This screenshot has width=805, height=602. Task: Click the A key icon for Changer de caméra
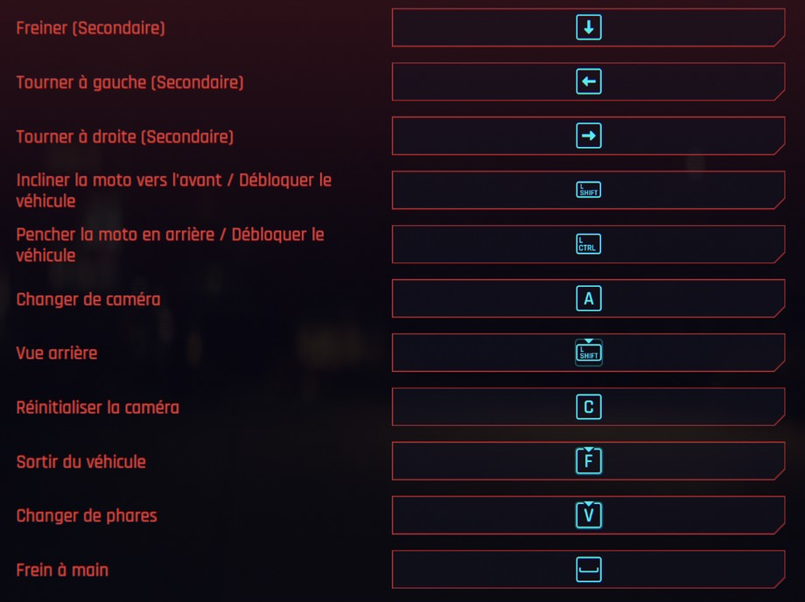click(x=588, y=297)
